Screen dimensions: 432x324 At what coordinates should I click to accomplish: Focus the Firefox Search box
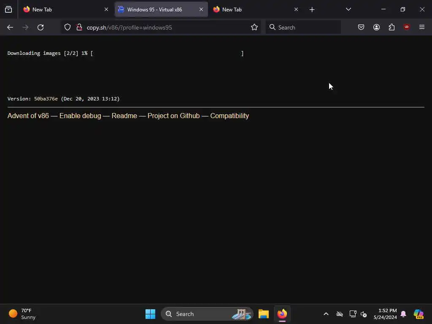tap(303, 27)
